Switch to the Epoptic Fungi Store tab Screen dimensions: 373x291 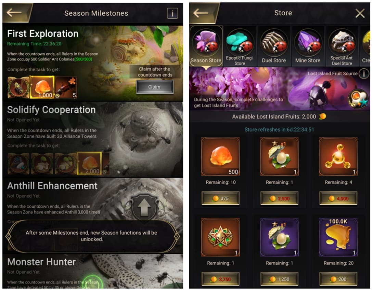240,46
